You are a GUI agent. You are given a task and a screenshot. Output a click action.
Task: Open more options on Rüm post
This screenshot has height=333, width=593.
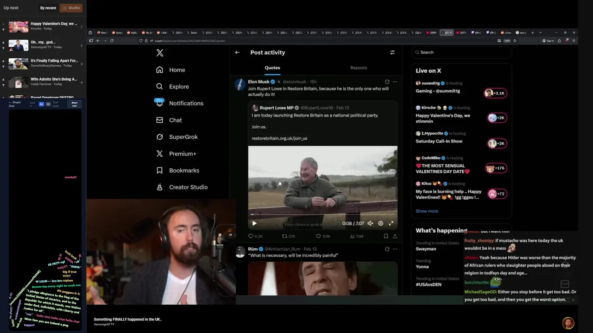(x=395, y=249)
